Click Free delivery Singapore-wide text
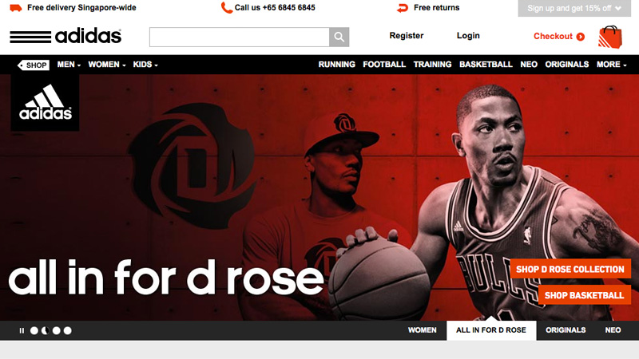This screenshot has width=639, height=359. click(81, 8)
